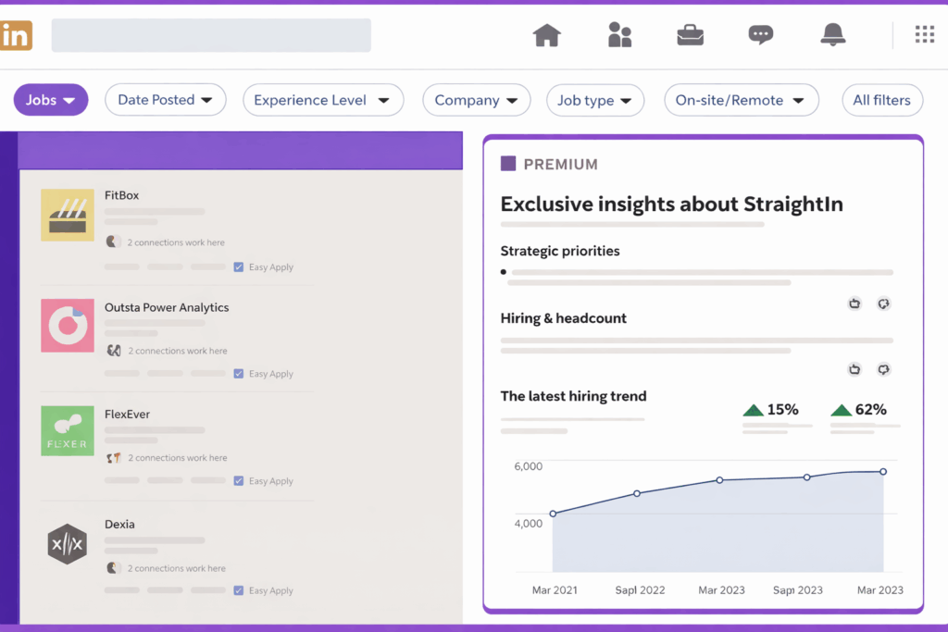Image resolution: width=948 pixels, height=632 pixels.
Task: Open Notifications bell icon
Action: coord(832,34)
